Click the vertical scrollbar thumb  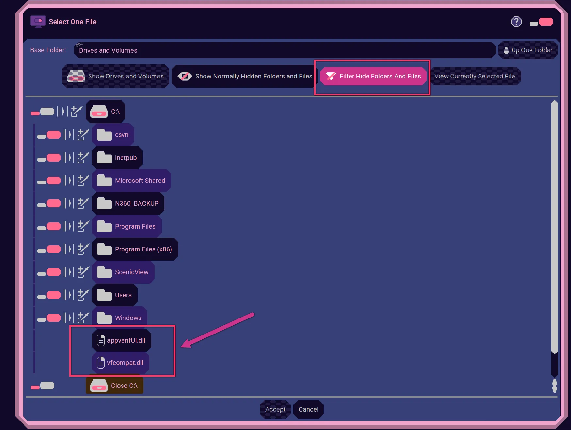(554, 227)
